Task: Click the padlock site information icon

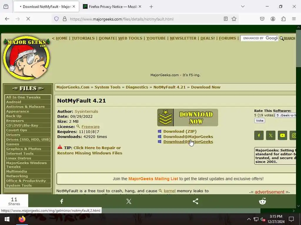Action: click(x=65, y=19)
